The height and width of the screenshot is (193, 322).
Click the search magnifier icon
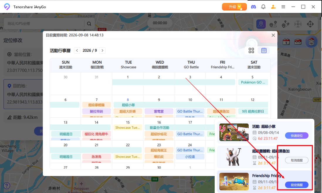(x=89, y=23)
